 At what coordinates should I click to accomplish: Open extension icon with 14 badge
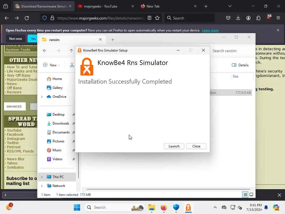(x=269, y=18)
